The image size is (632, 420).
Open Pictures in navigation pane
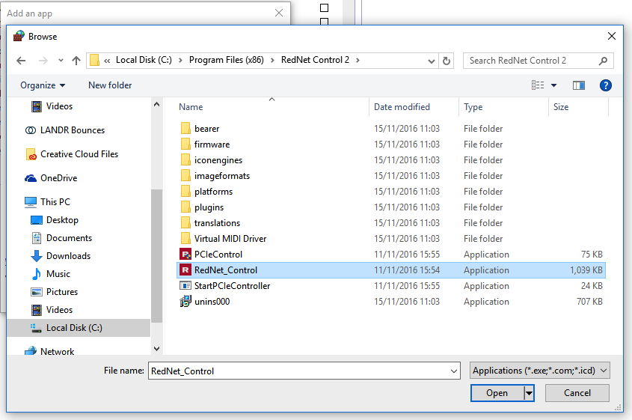click(54, 292)
